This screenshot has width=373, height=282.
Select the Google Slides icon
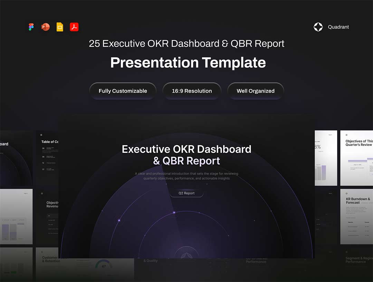(x=60, y=27)
